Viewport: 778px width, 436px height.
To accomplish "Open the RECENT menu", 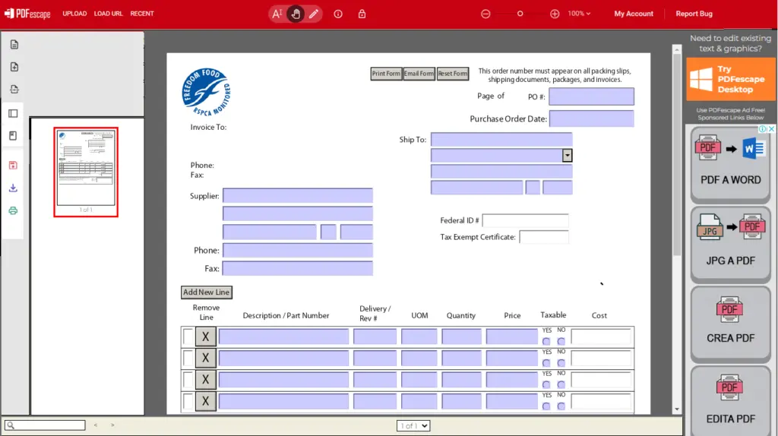I will point(142,14).
